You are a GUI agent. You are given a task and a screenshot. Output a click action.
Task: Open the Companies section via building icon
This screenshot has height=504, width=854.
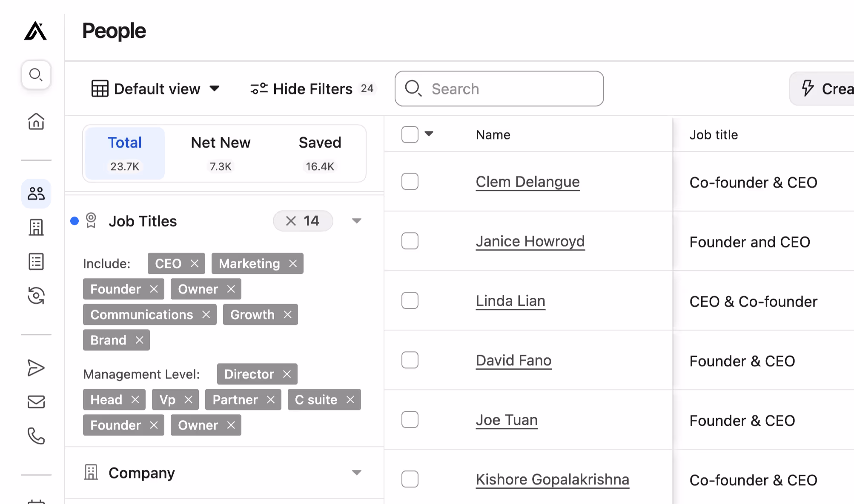click(36, 228)
